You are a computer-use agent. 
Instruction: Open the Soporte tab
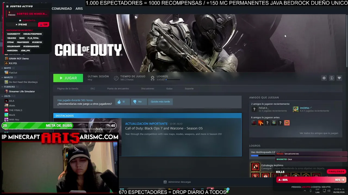coord(189,89)
